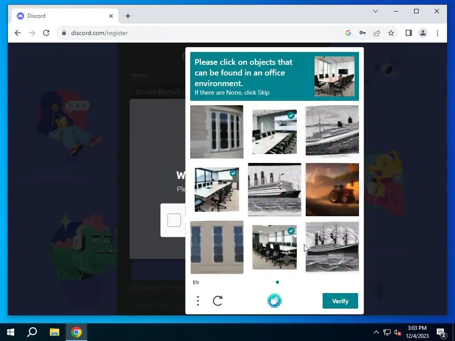This screenshot has width=455, height=341.
Task: Refresh the captcha challenge
Action: pos(218,301)
